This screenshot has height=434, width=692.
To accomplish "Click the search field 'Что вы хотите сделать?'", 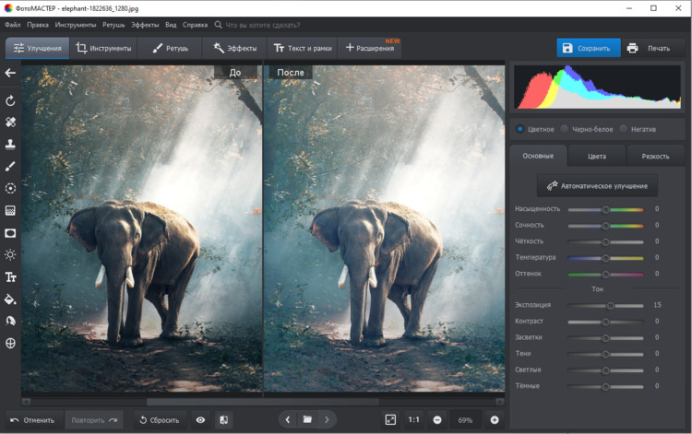I will [268, 25].
